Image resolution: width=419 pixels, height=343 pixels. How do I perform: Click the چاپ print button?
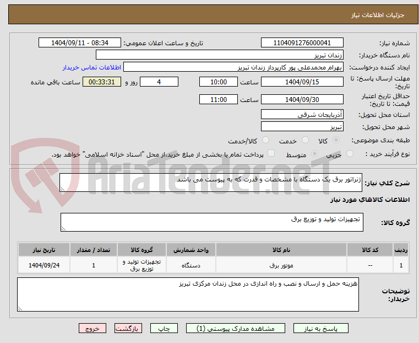(164, 328)
